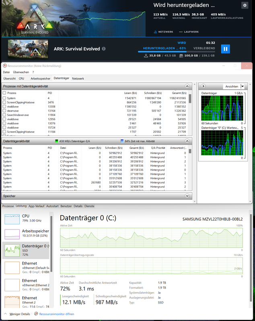Click Task Manager sidebar scrollbar
The width and height of the screenshot is (255, 321).
51,244
